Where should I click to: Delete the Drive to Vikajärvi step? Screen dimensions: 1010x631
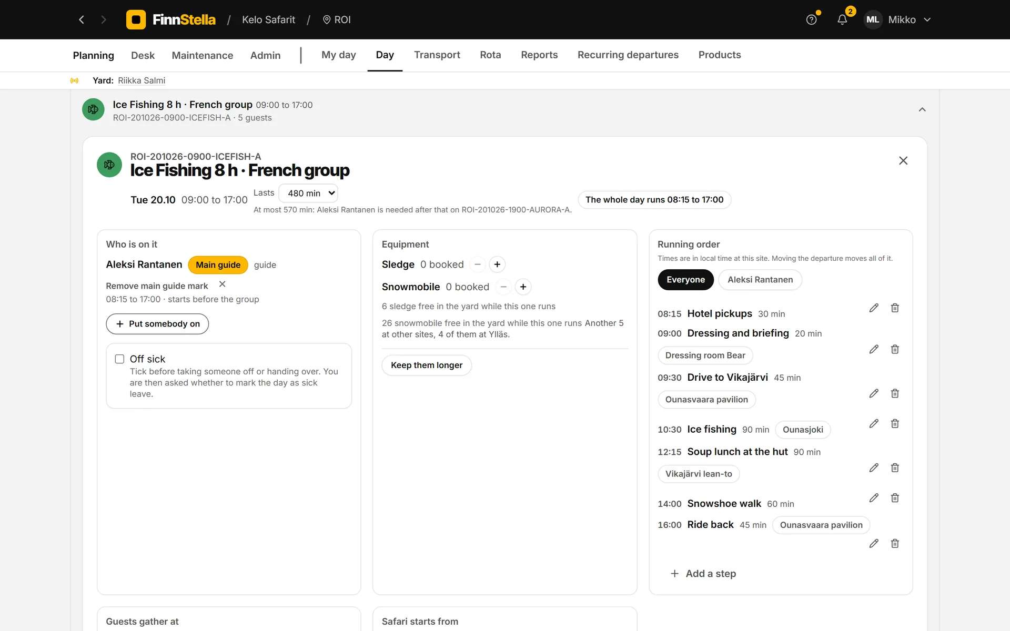895,393
